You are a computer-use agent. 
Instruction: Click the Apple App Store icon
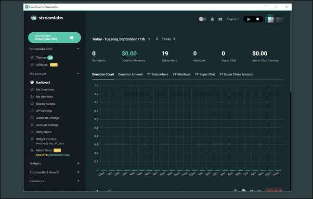coord(258,19)
